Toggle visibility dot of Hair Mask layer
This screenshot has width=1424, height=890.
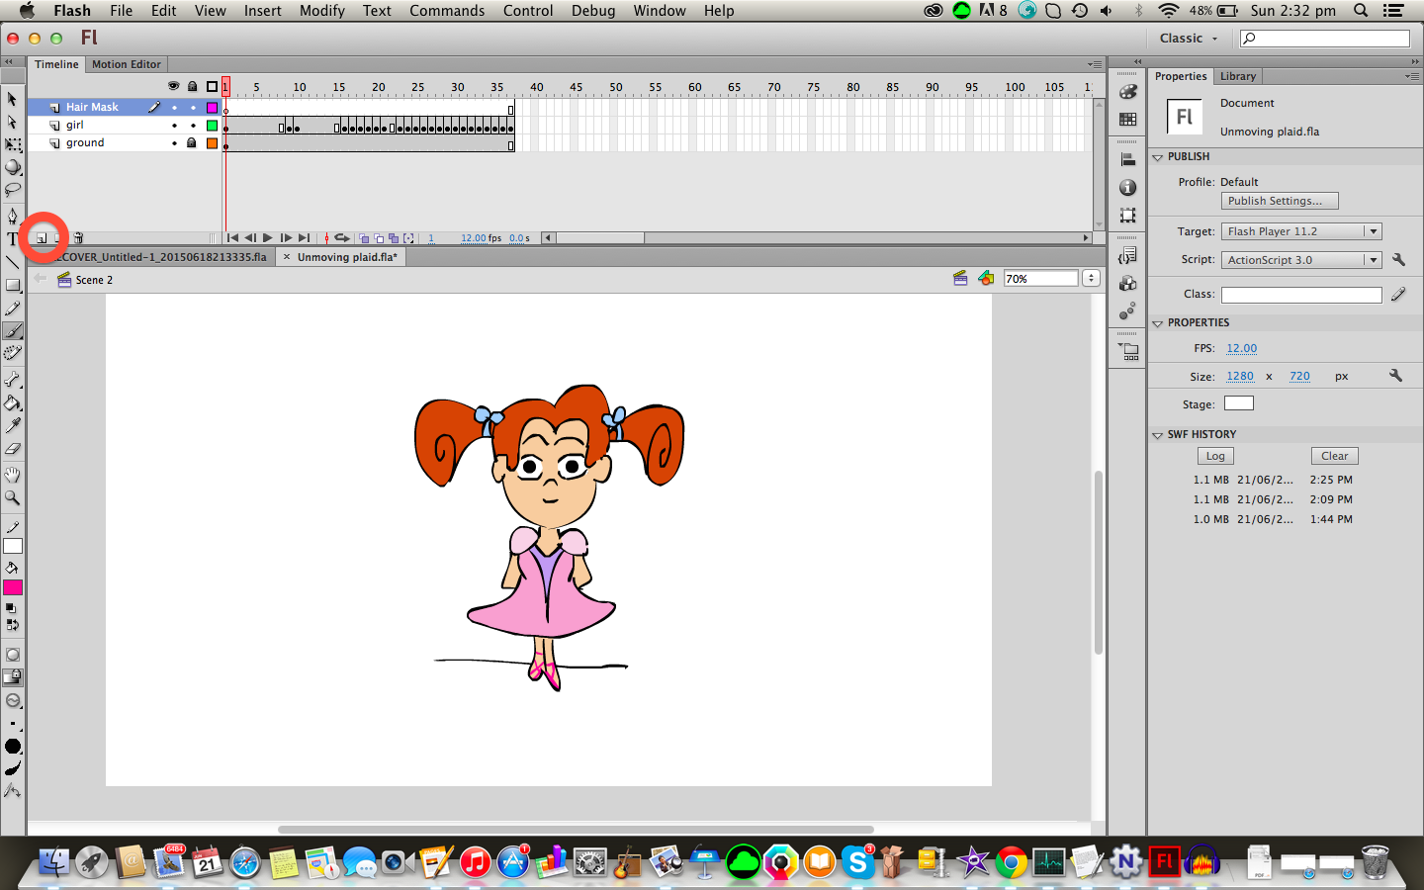pyautogui.click(x=174, y=108)
